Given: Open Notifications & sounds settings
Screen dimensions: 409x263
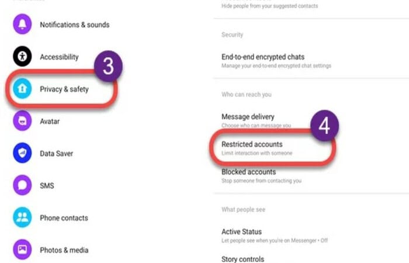Looking at the screenshot, I should coord(75,25).
